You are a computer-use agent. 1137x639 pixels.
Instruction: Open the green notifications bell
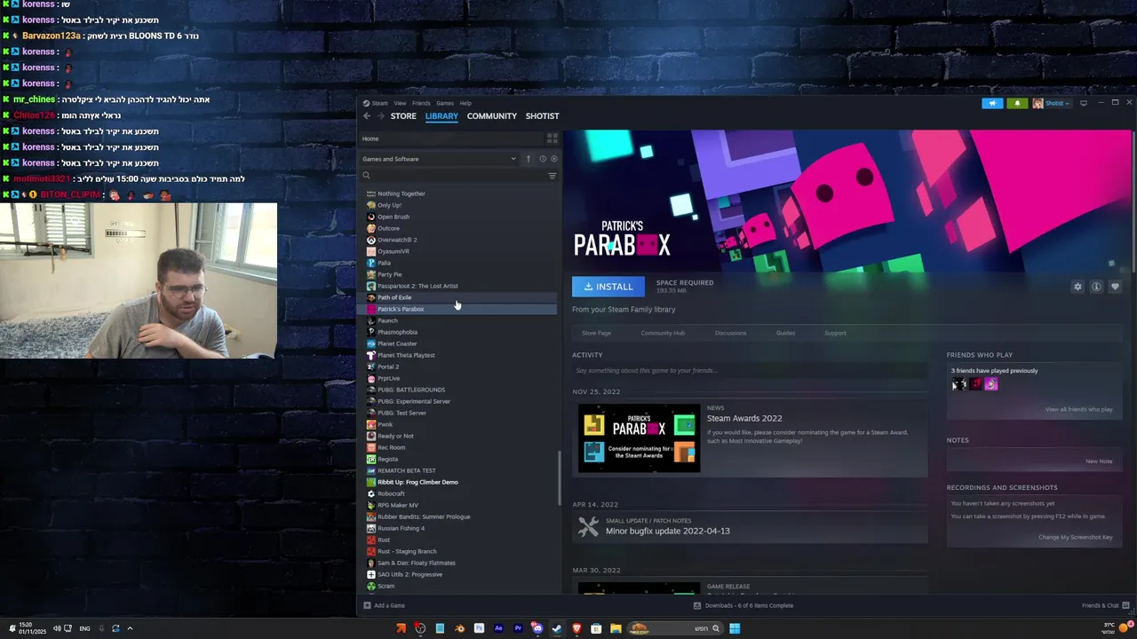point(1017,103)
